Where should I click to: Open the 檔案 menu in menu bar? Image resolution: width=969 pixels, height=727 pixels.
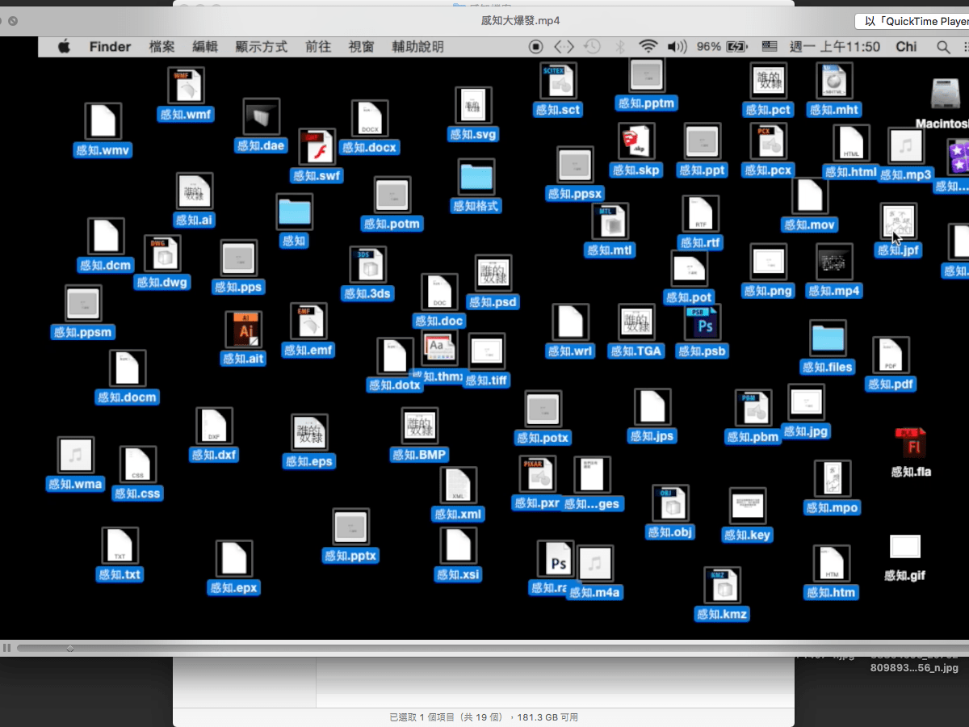tap(162, 47)
